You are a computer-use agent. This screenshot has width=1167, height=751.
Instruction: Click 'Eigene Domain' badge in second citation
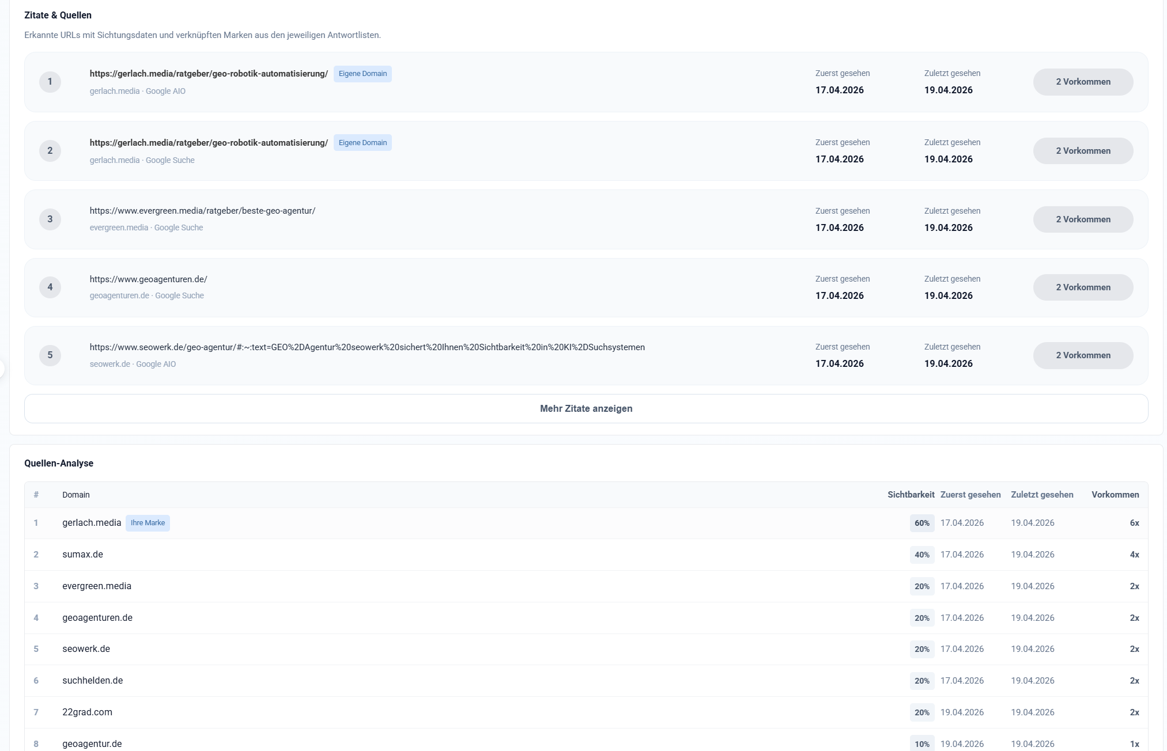click(x=362, y=143)
